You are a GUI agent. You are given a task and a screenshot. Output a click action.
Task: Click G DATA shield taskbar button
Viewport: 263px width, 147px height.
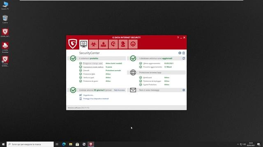pos(91,144)
